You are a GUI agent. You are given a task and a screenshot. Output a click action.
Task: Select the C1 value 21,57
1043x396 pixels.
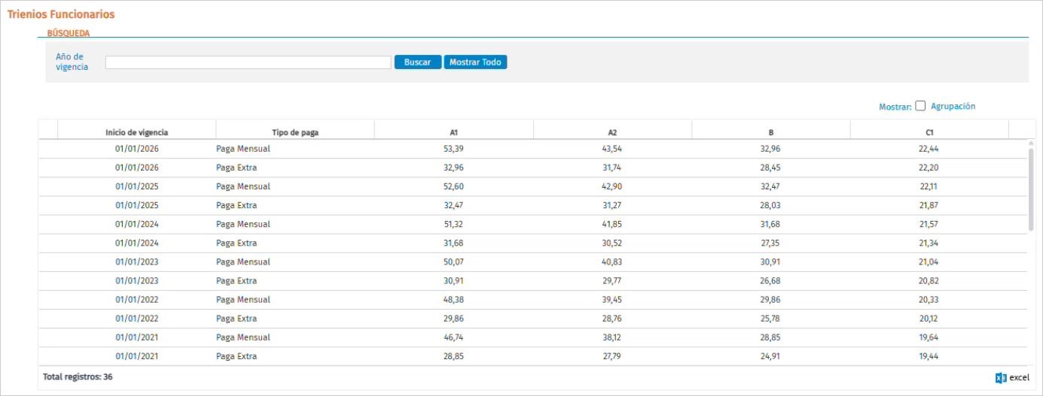pyautogui.click(x=929, y=224)
